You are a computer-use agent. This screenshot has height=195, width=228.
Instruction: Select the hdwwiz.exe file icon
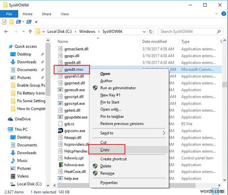tap(60, 165)
